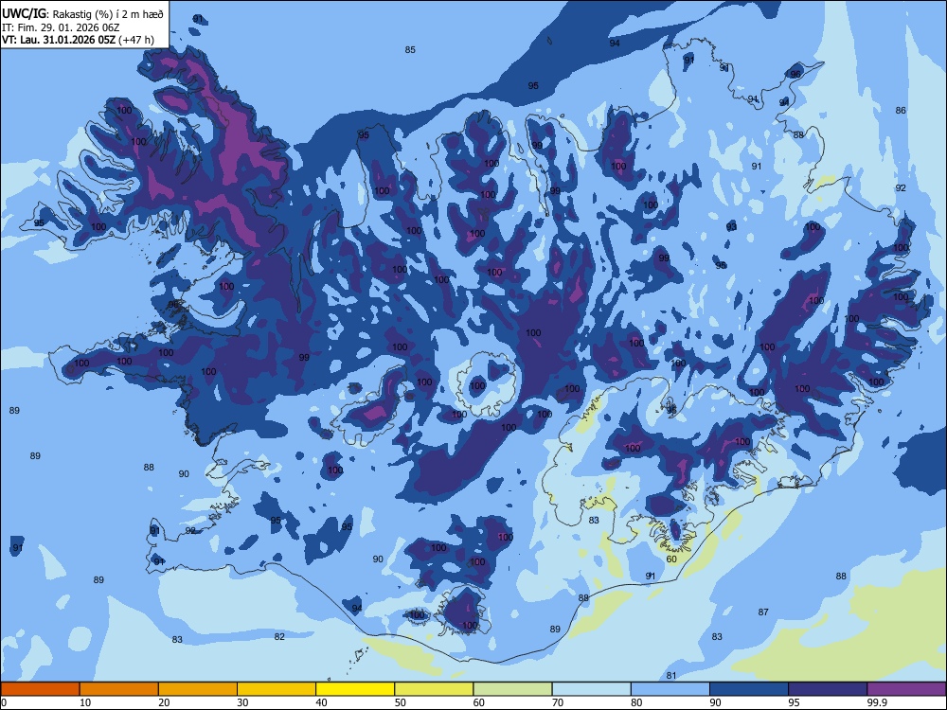Select the '87' humidity value on the map
Screen dimensions: 947x710
pyautogui.click(x=763, y=612)
